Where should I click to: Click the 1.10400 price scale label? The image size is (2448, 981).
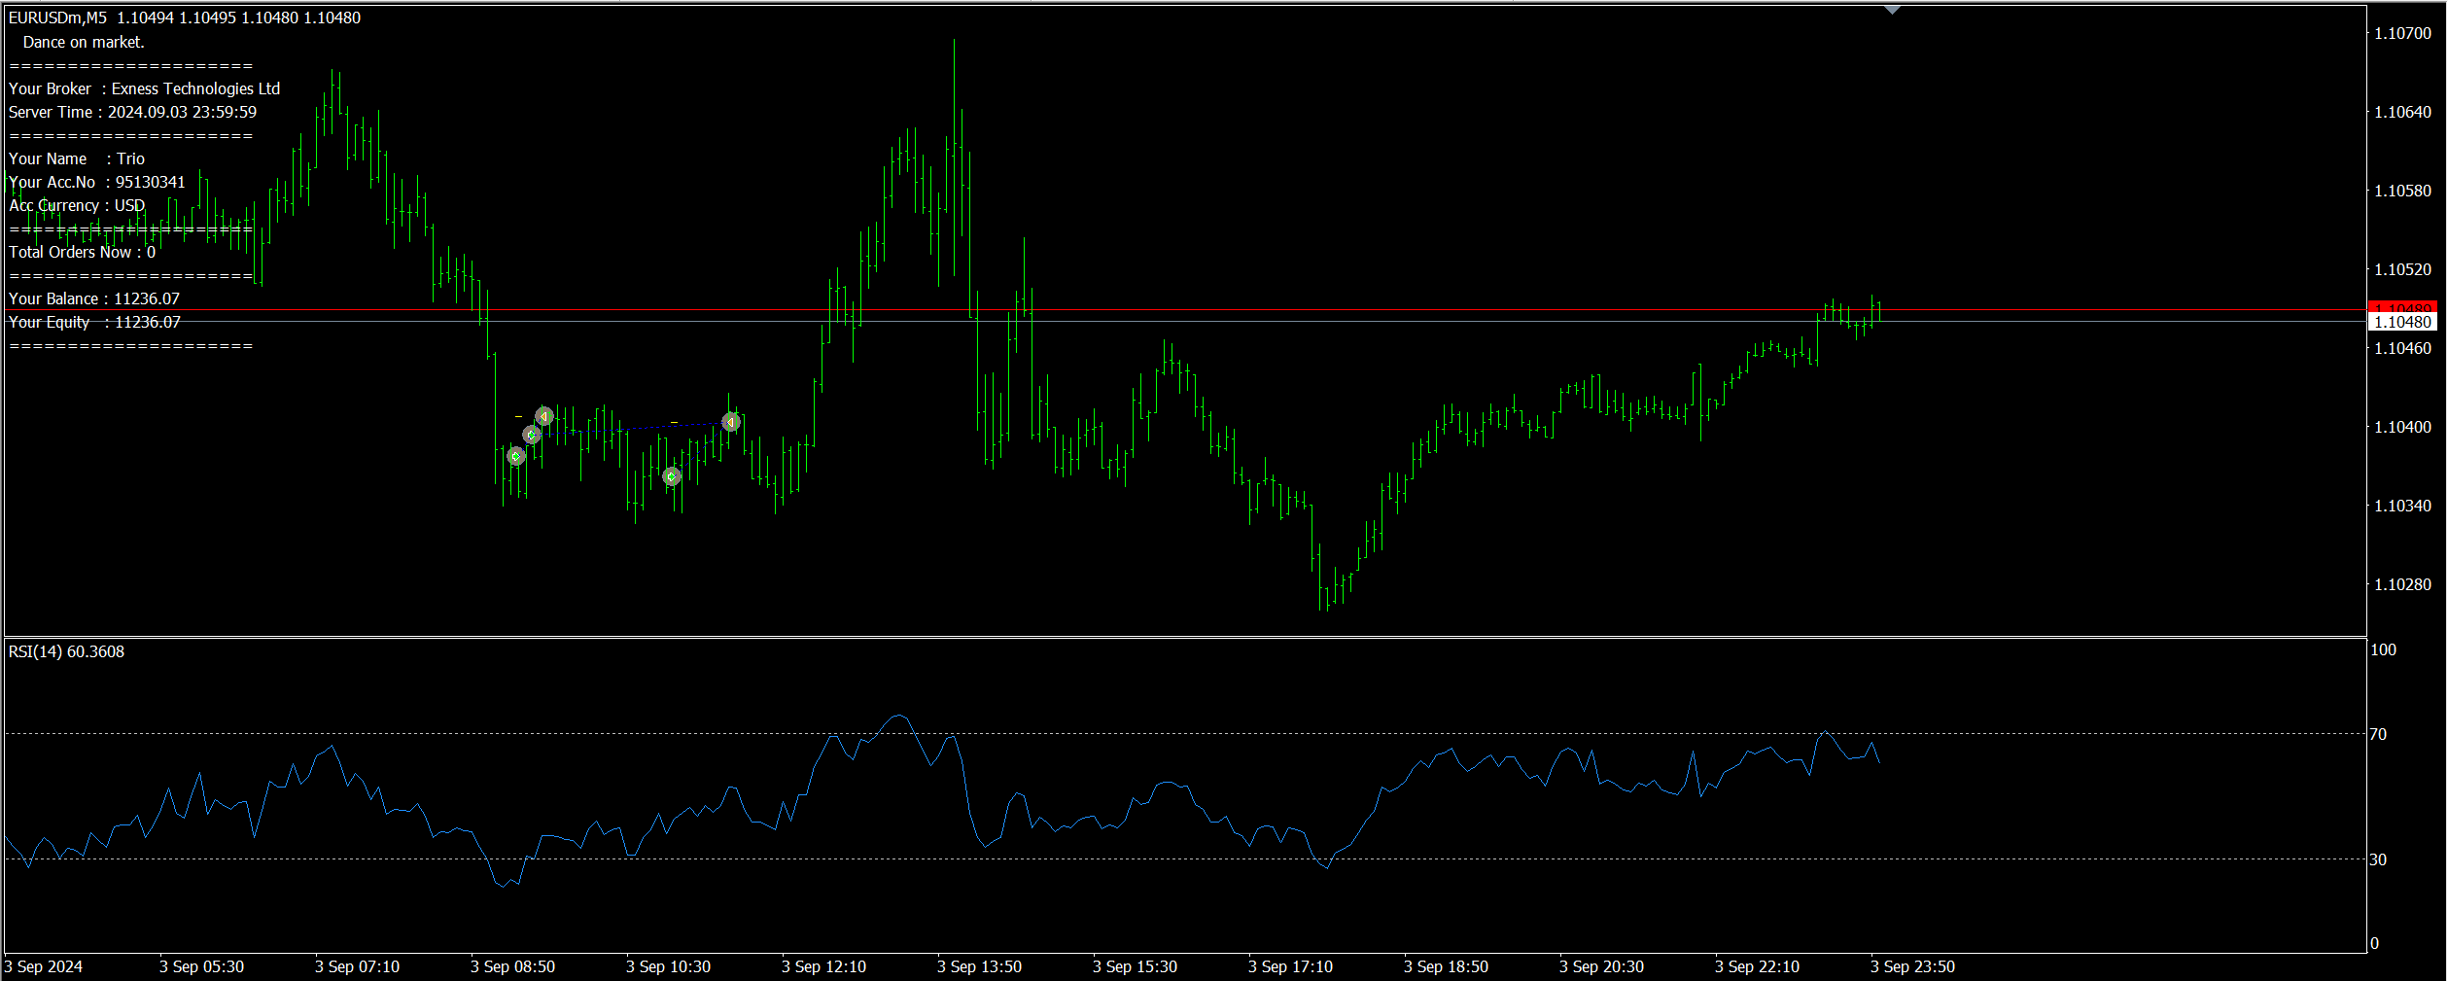coord(2402,427)
